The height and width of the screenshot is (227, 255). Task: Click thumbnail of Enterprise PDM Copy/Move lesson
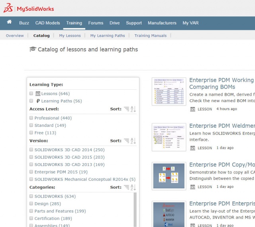(x=169, y=176)
